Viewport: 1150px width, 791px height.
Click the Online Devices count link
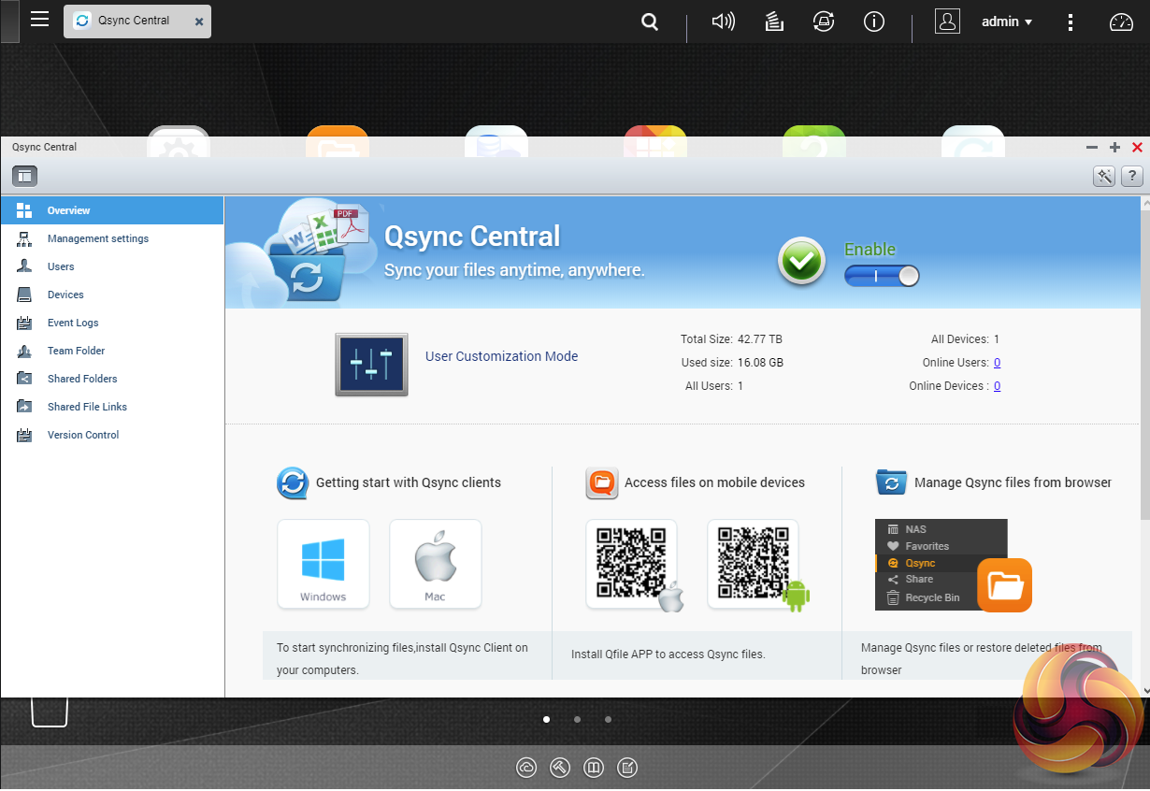(997, 386)
